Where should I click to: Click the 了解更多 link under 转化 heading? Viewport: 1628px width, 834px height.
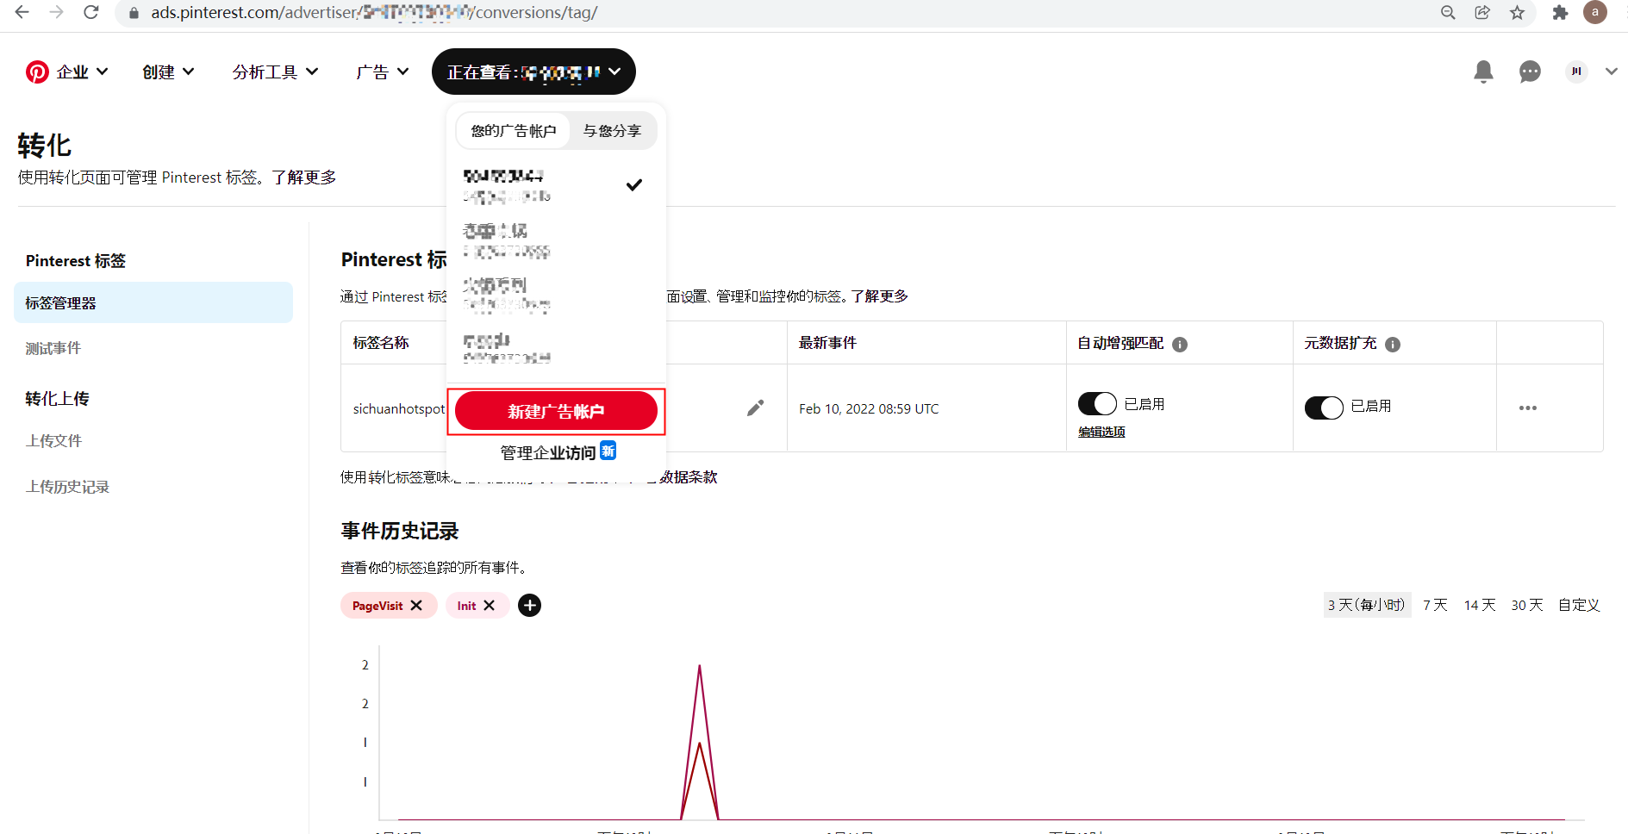pos(304,177)
